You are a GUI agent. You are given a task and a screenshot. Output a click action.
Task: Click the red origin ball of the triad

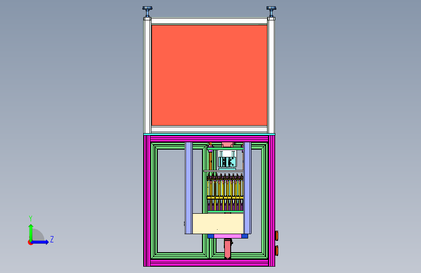pos(30,242)
